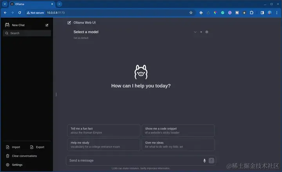
Task: Open the tab search dropdown arrow
Action: 5,4
